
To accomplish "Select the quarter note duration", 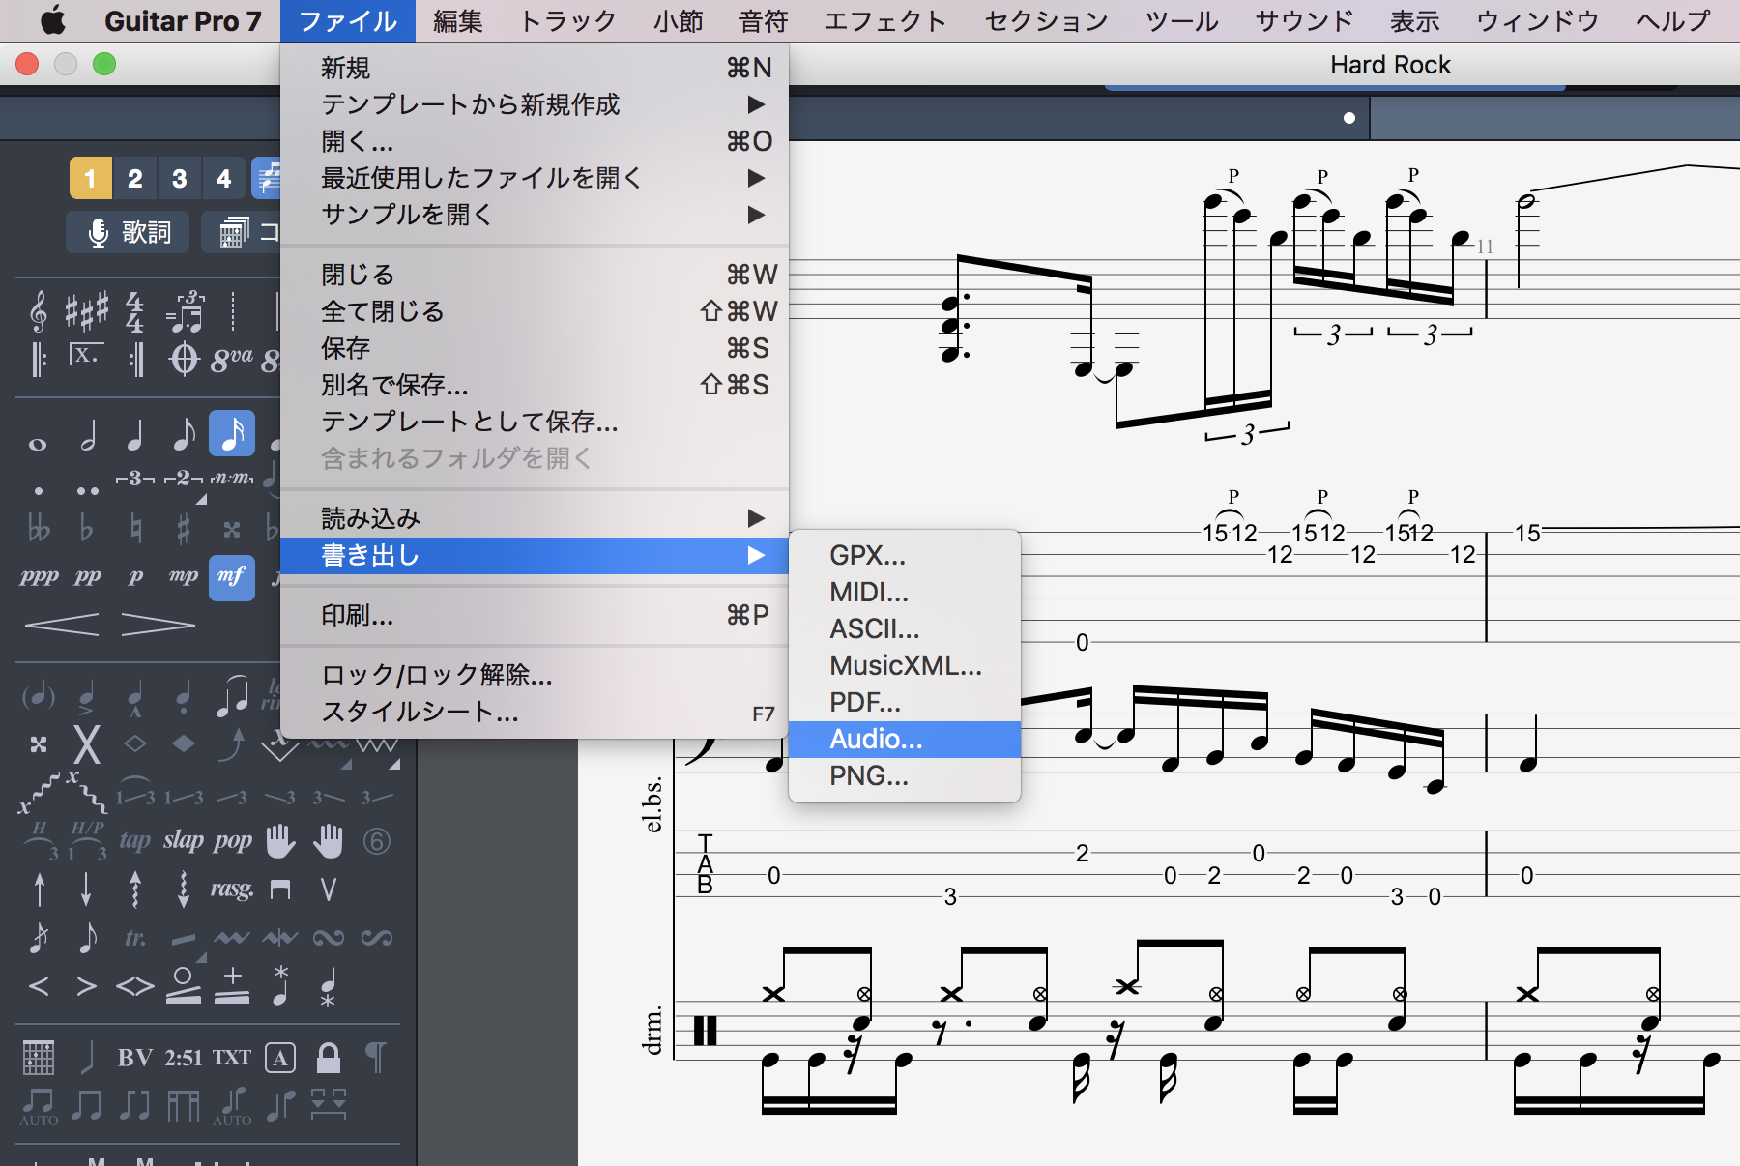I will click(x=135, y=437).
